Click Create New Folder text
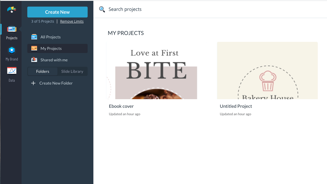Viewport: 327px width, 184px height. [x=56, y=83]
